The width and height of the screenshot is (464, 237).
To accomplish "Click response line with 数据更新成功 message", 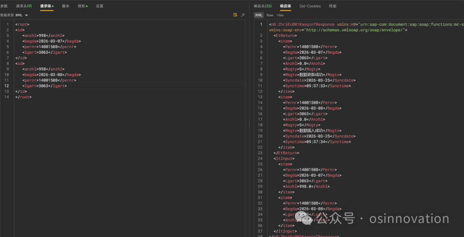I will (x=312, y=75).
